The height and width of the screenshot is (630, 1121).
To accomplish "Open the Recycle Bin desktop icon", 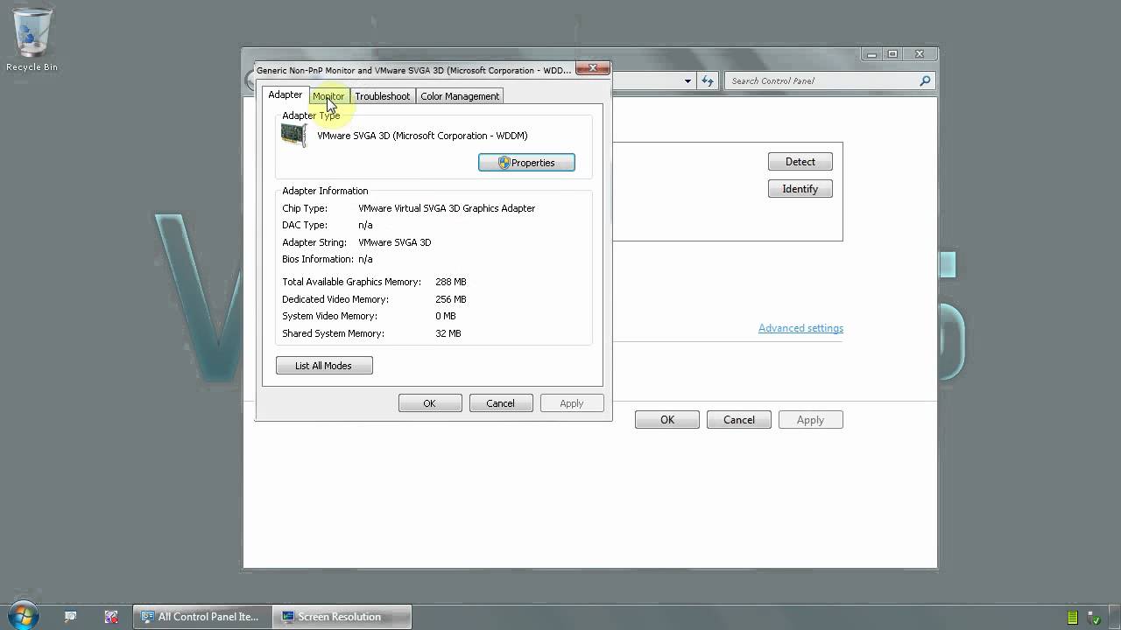I will click(x=32, y=41).
